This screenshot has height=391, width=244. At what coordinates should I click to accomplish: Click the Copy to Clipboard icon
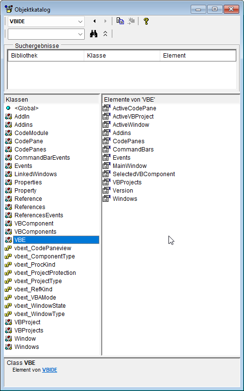point(120,21)
